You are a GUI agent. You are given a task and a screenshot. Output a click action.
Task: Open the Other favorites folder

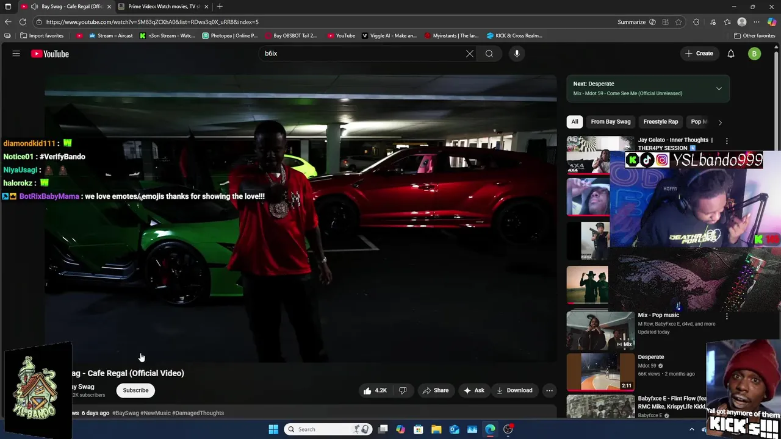754,35
